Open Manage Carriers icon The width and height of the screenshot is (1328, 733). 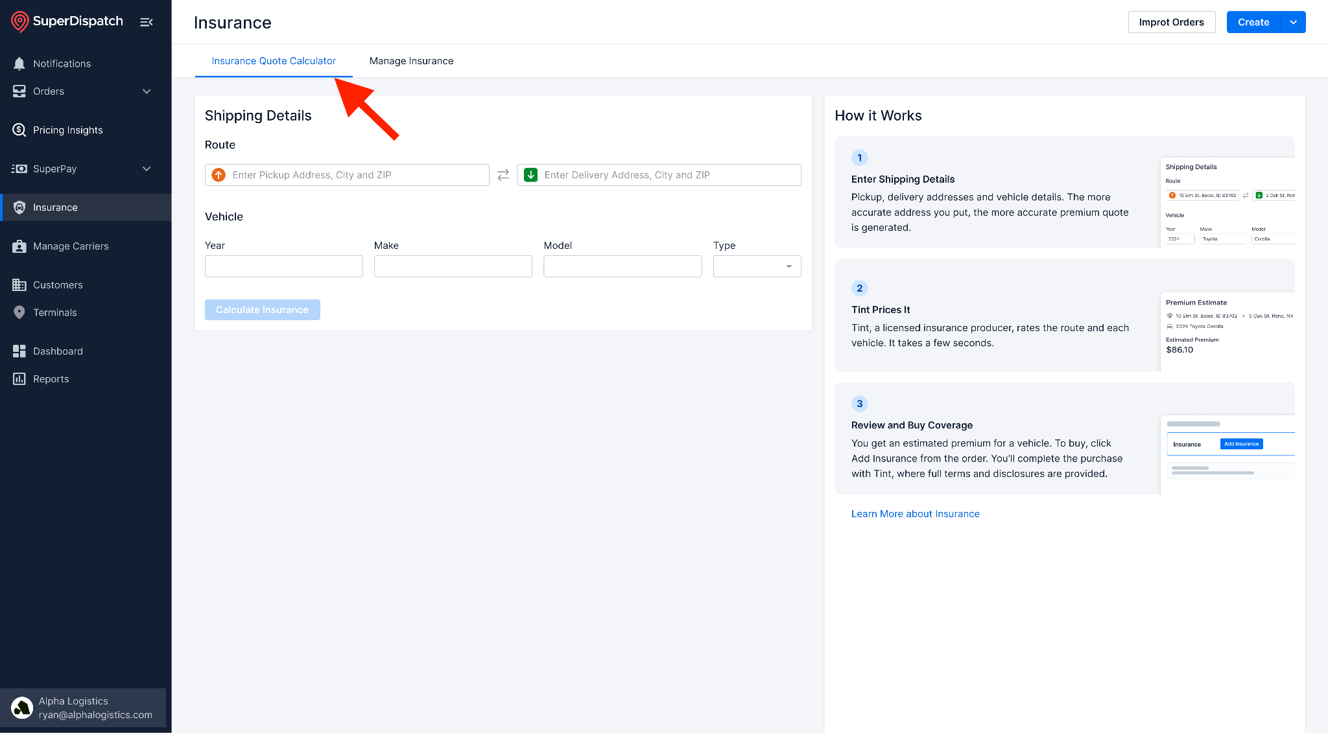(x=19, y=246)
